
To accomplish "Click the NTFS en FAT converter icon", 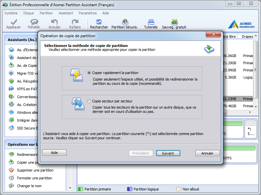I will click(x=11, y=89).
